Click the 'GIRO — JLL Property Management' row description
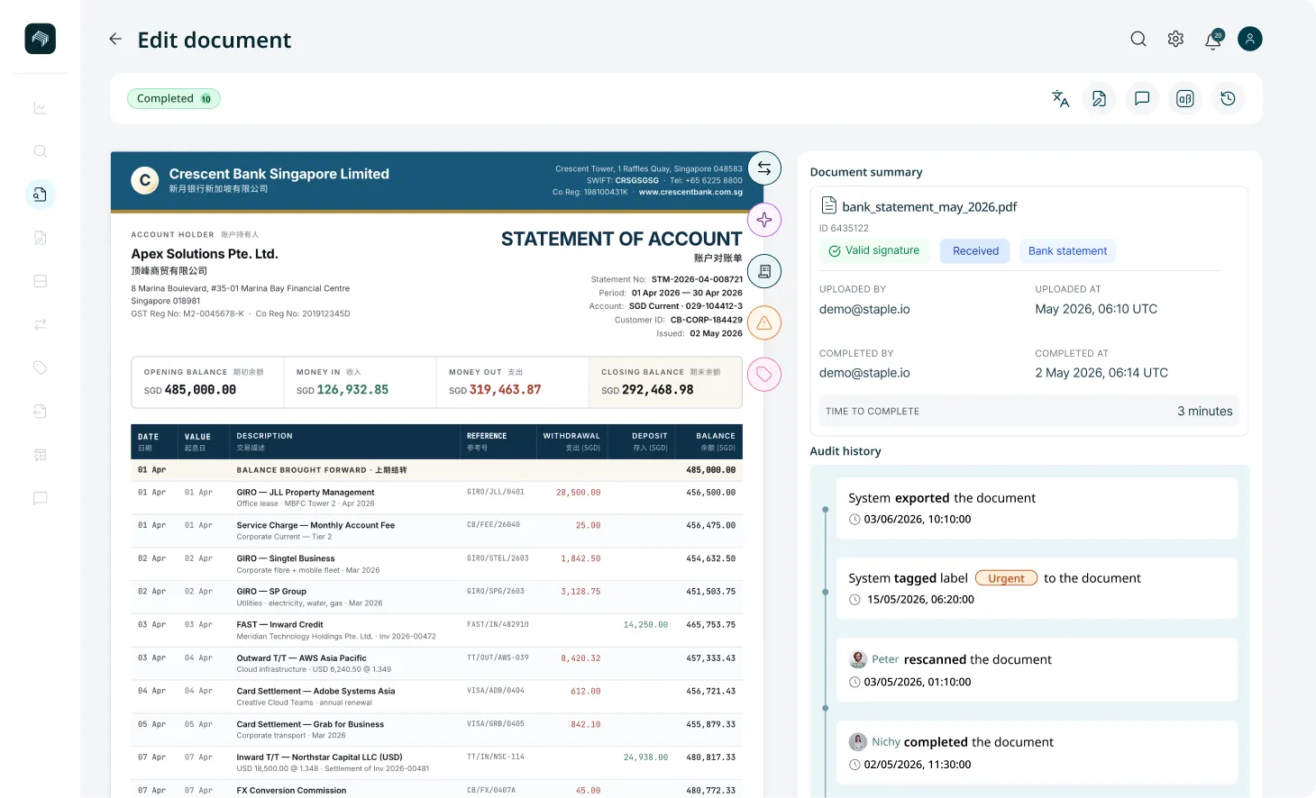Viewport: 1316px width, 798px height. [306, 493]
